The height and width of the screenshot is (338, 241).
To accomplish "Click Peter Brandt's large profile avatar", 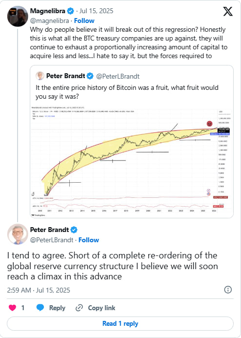I will pyautogui.click(x=18, y=234).
